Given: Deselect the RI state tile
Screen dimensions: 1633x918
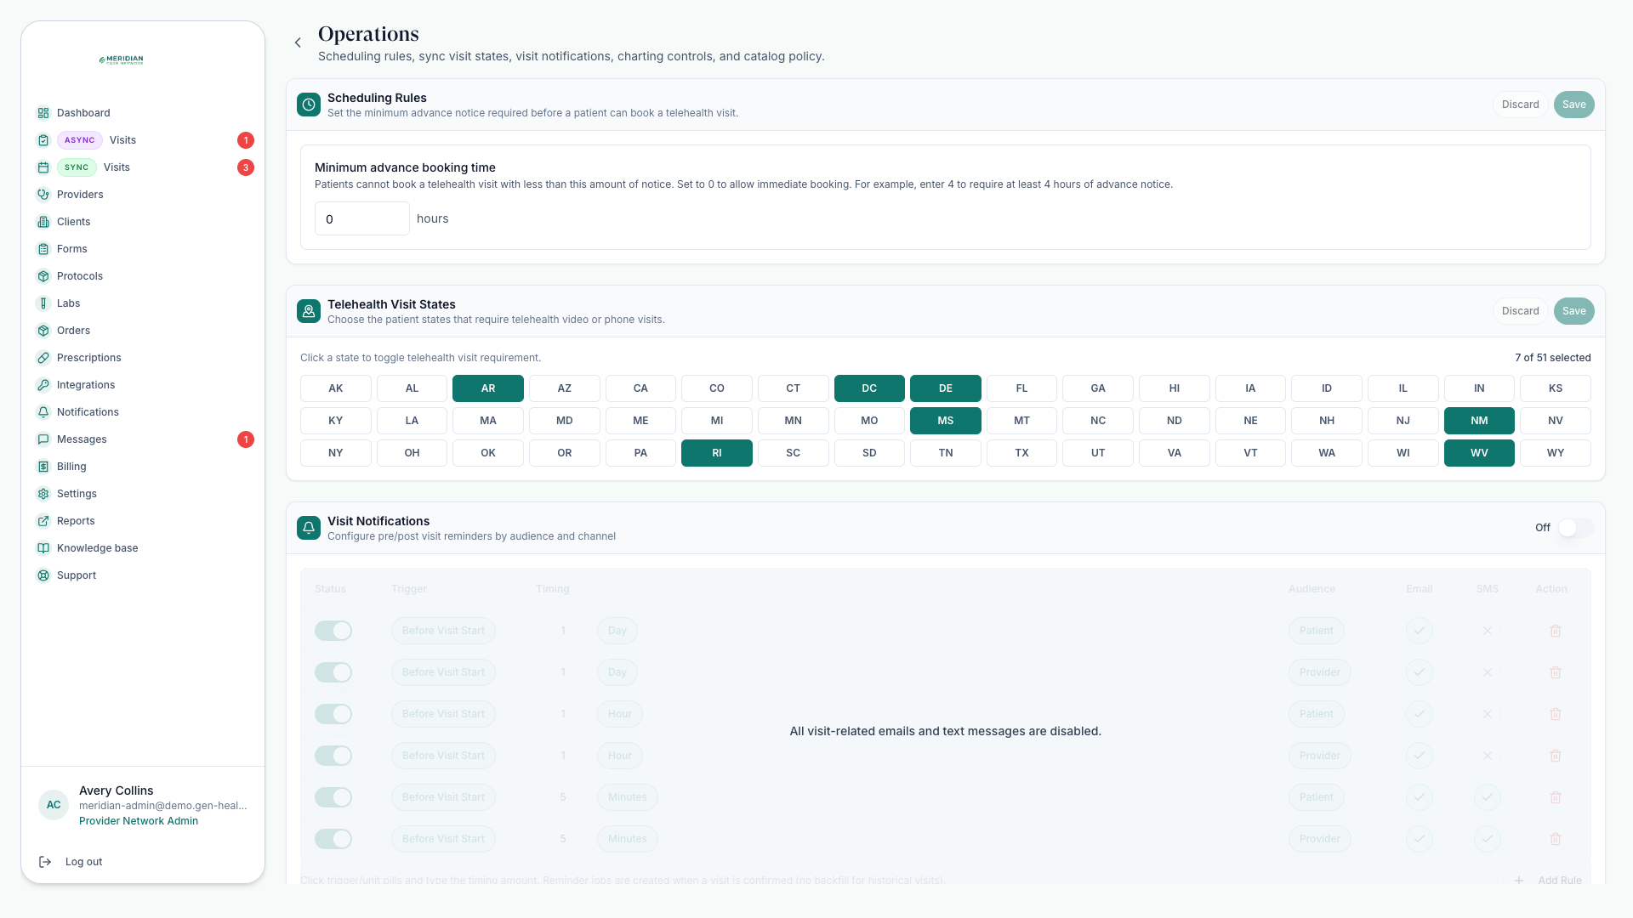Looking at the screenshot, I should [717, 453].
